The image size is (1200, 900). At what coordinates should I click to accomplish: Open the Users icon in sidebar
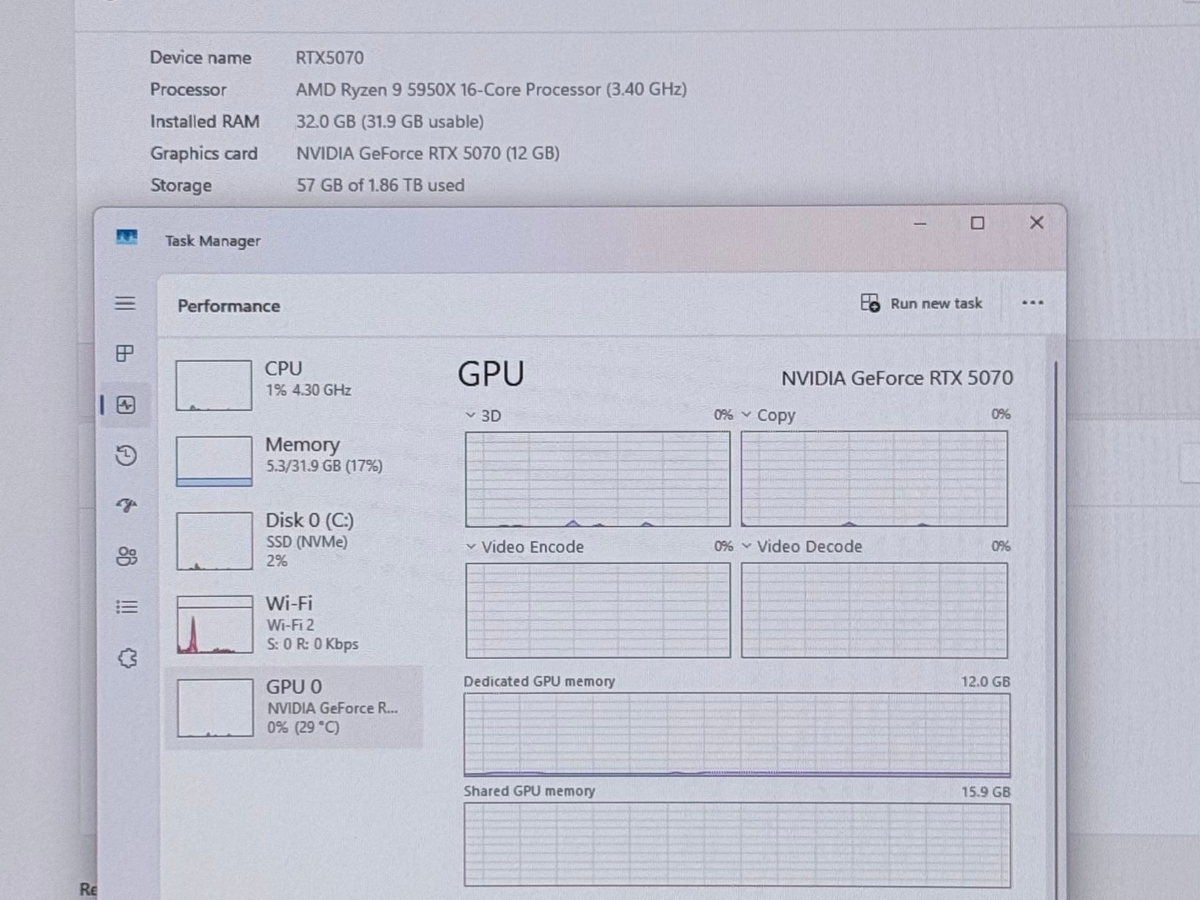[x=127, y=556]
